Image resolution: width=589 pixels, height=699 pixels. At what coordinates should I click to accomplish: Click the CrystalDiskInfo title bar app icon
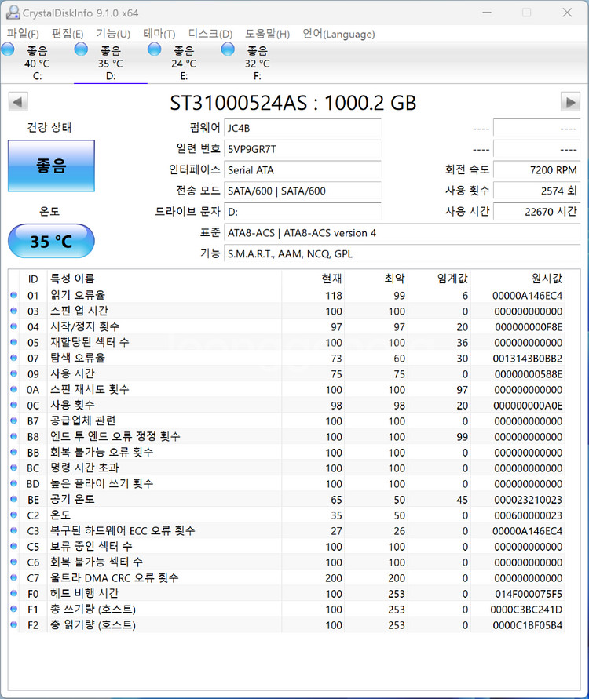click(13, 13)
